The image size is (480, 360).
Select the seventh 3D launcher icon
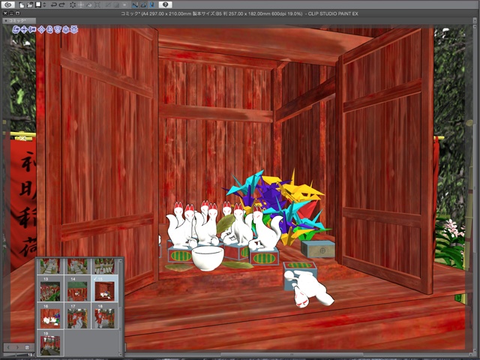pyautogui.click(x=66, y=30)
